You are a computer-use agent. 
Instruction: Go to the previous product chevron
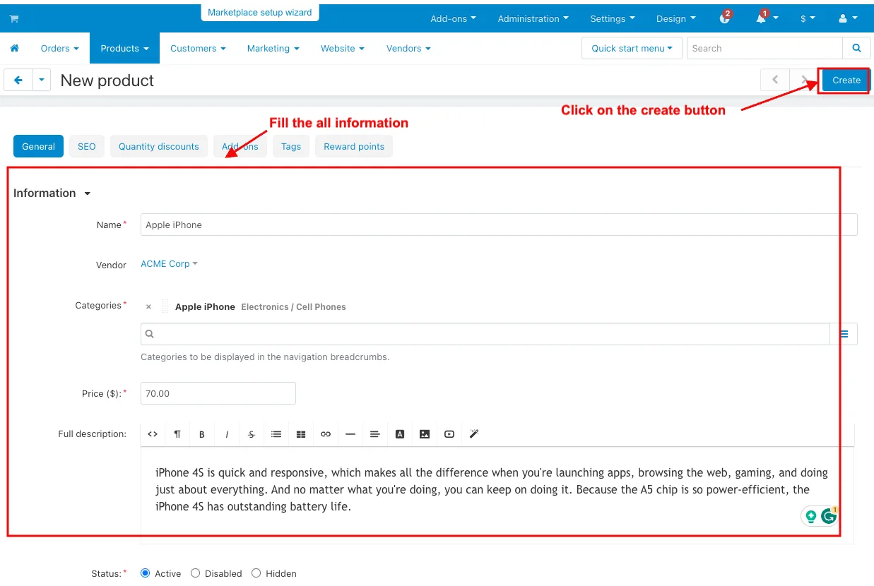point(775,80)
